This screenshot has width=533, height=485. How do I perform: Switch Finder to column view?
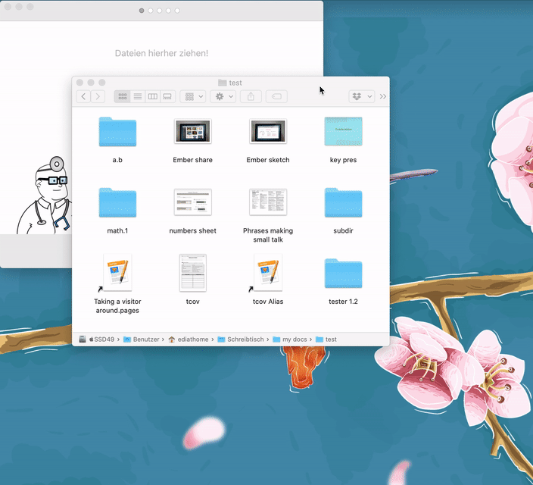153,96
